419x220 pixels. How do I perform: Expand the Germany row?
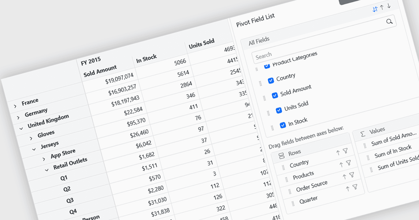click(x=18, y=117)
